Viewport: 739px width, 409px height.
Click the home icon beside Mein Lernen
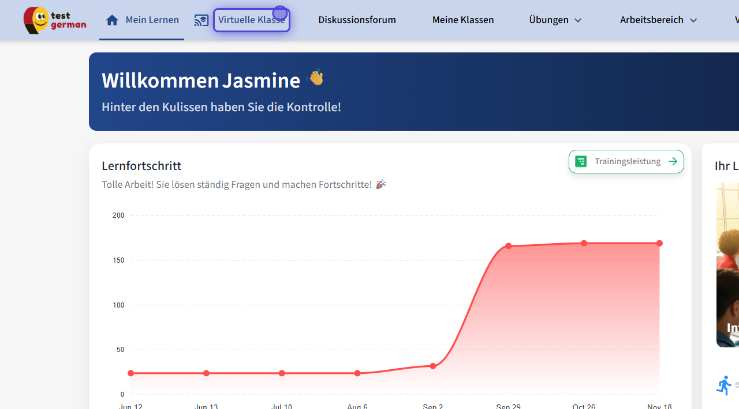click(x=112, y=20)
